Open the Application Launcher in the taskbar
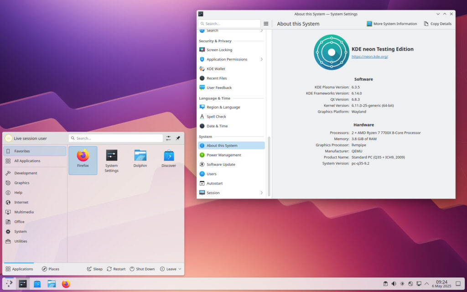The height and width of the screenshot is (292, 467). point(9,283)
